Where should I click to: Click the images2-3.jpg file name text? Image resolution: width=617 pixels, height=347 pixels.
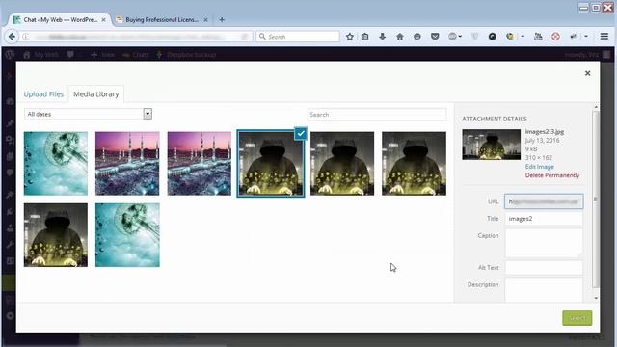pos(545,132)
